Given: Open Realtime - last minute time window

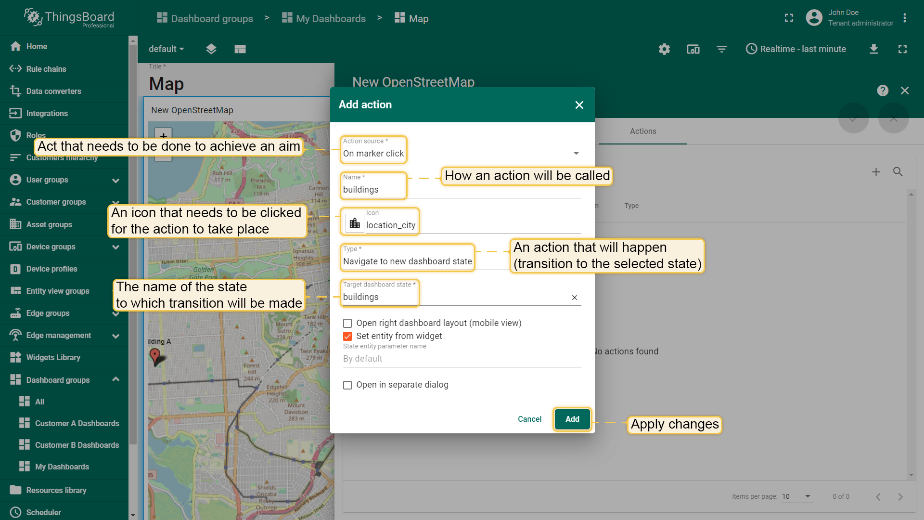Looking at the screenshot, I should click(x=796, y=49).
